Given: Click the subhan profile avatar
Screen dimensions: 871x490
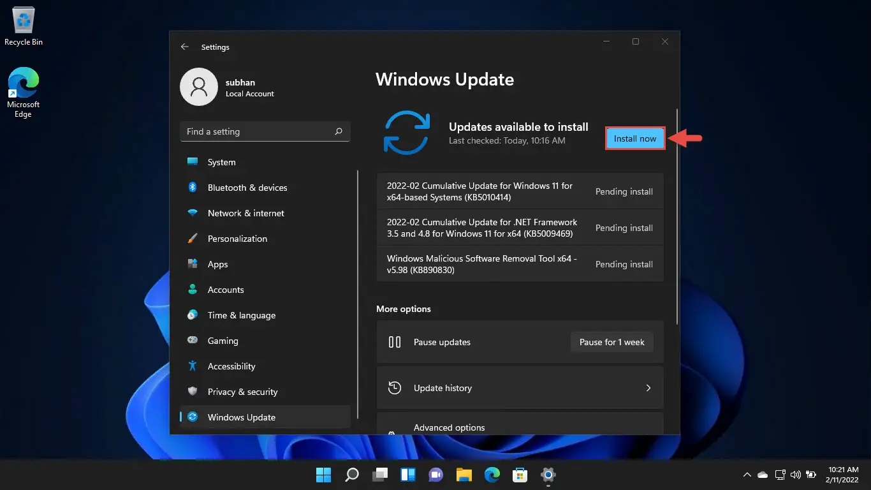Looking at the screenshot, I should click(199, 87).
